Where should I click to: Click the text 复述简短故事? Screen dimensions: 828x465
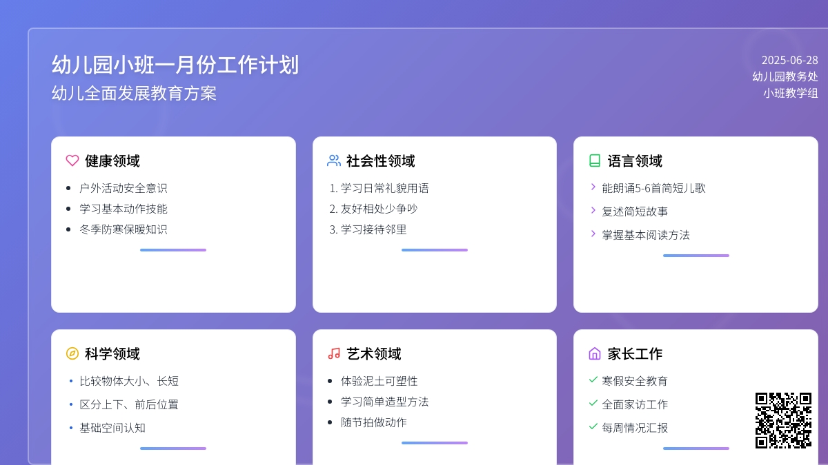click(635, 211)
